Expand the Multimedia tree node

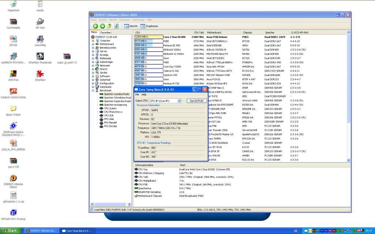point(93,58)
